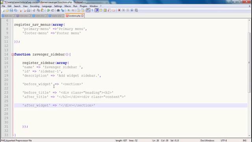Click the Start Recording macro icon
The image size is (252, 142).
(x=119, y=11)
